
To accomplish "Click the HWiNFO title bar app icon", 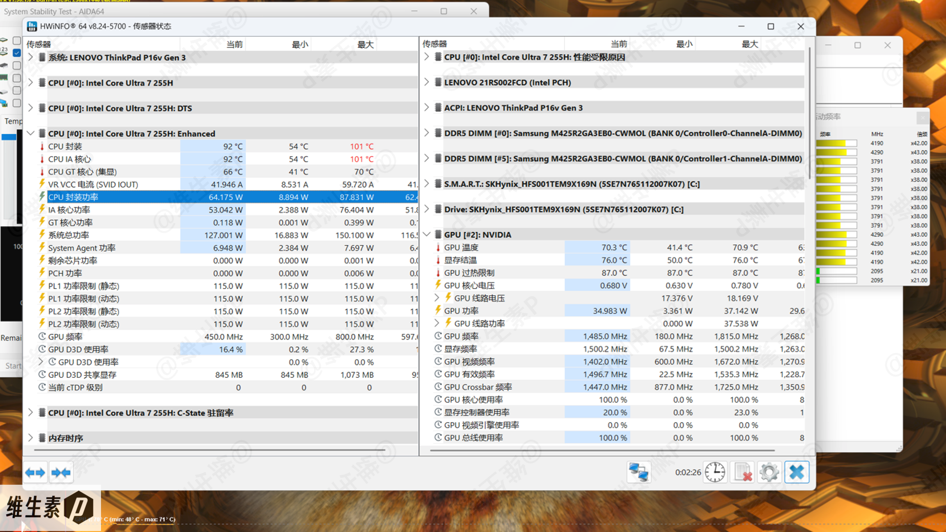I will (x=32, y=27).
